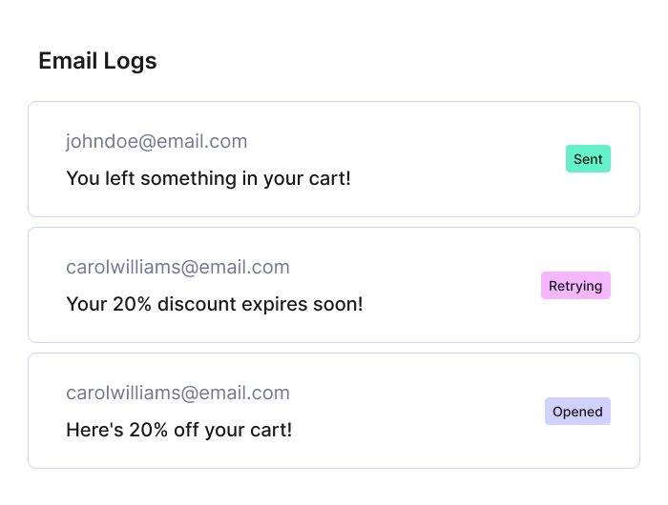
Task: Open the "You left something in your cart!" email
Action: point(208,178)
